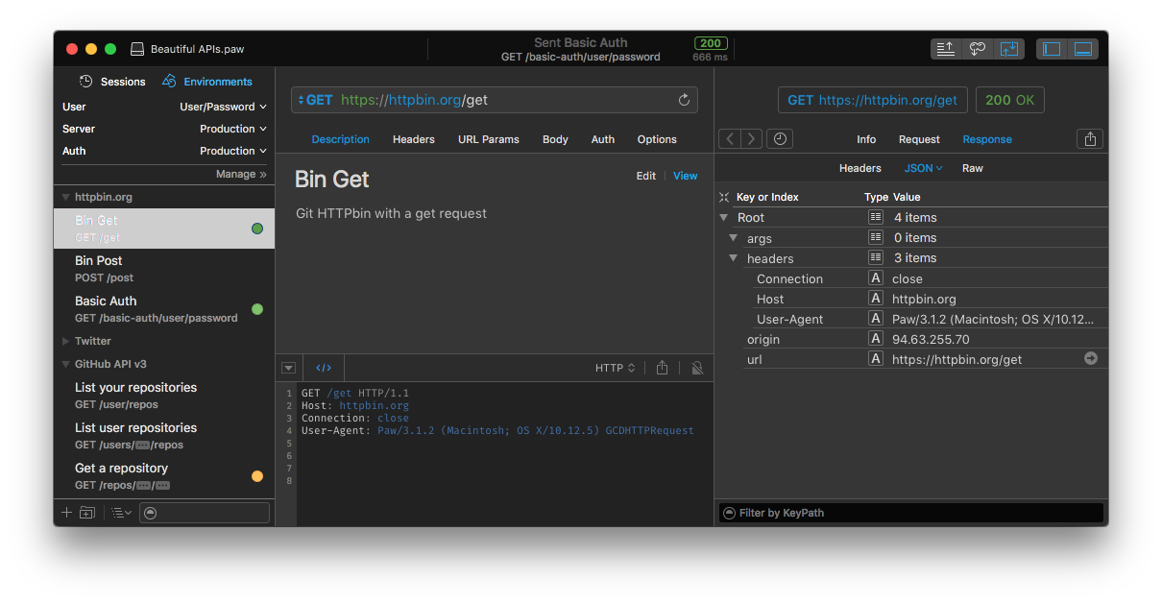This screenshot has height=603, width=1162.
Task: Click the sidebar filter search field
Action: pyautogui.click(x=205, y=513)
